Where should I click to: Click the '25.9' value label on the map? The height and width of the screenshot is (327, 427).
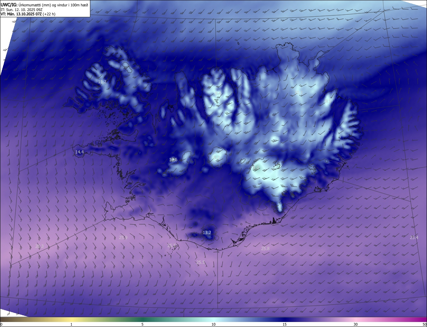123,237
